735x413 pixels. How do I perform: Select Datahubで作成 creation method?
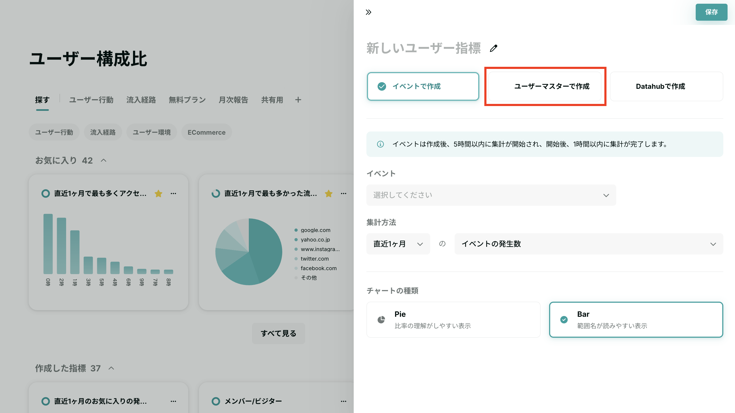666,86
